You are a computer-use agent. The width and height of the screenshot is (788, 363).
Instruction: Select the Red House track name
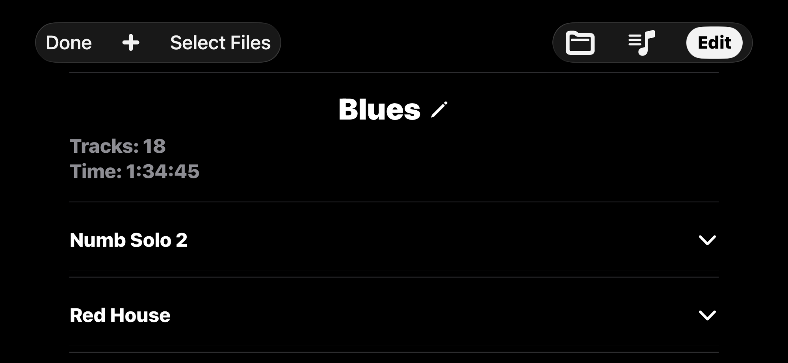click(x=119, y=315)
